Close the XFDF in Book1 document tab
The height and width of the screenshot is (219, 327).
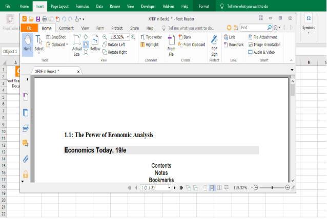(x=78, y=72)
